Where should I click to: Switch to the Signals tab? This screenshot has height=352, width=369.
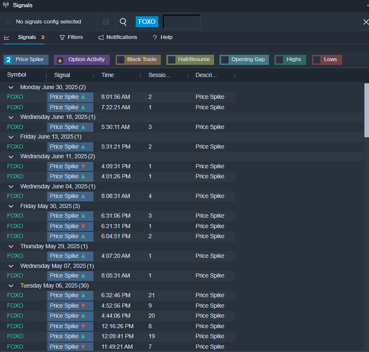pos(27,37)
